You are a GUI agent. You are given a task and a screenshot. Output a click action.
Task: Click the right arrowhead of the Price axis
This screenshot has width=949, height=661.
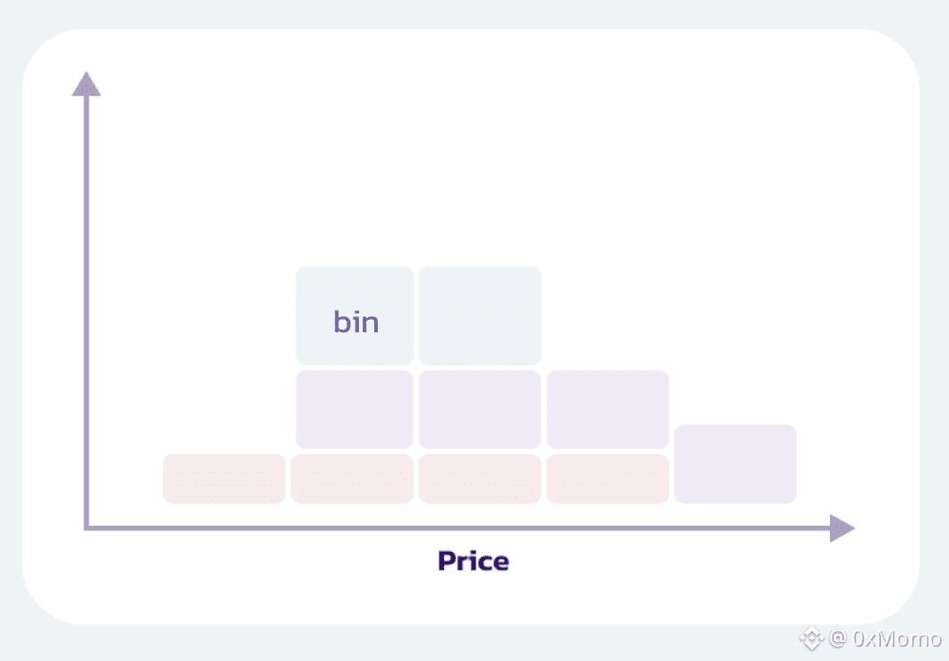841,528
